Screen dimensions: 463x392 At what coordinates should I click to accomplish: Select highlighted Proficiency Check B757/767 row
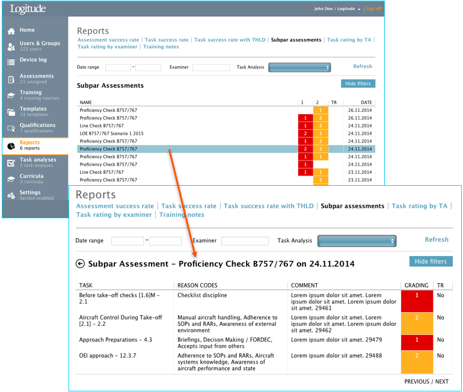(x=226, y=149)
